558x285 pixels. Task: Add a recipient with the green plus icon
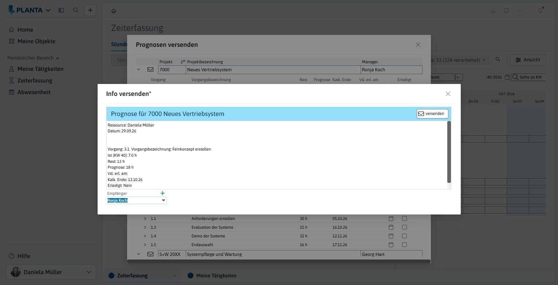[x=162, y=193]
